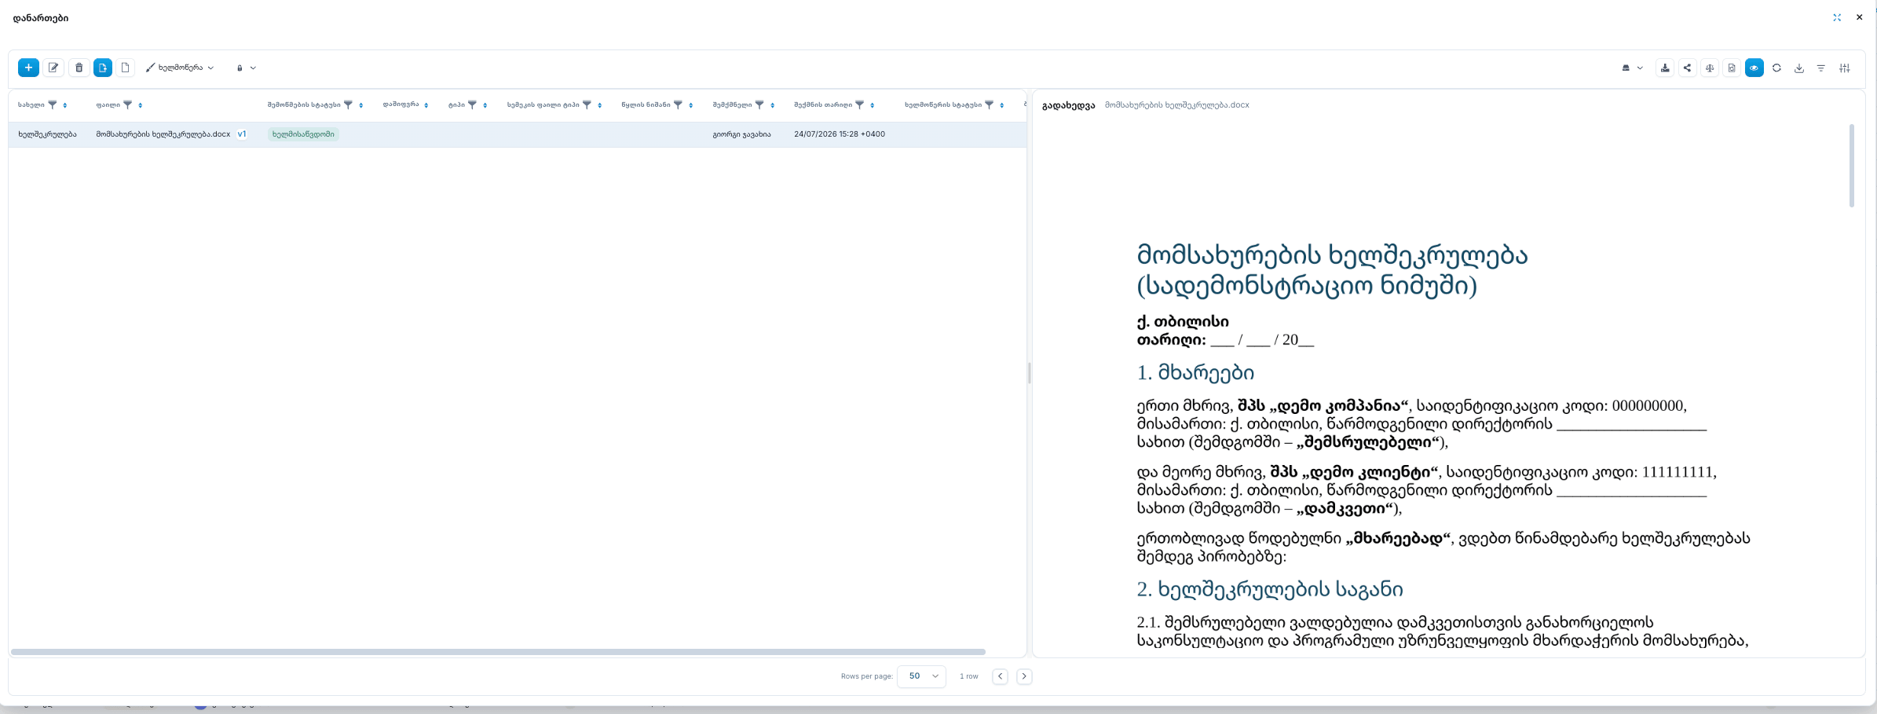Click the download-to-tray icon

(1665, 68)
